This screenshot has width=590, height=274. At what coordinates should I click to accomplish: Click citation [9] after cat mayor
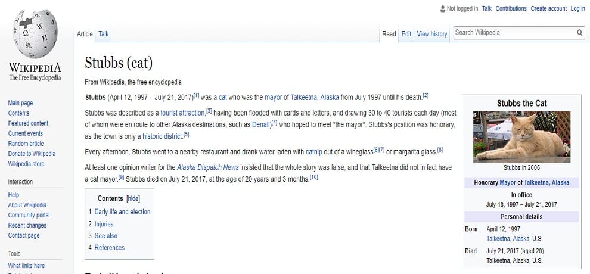click(121, 177)
